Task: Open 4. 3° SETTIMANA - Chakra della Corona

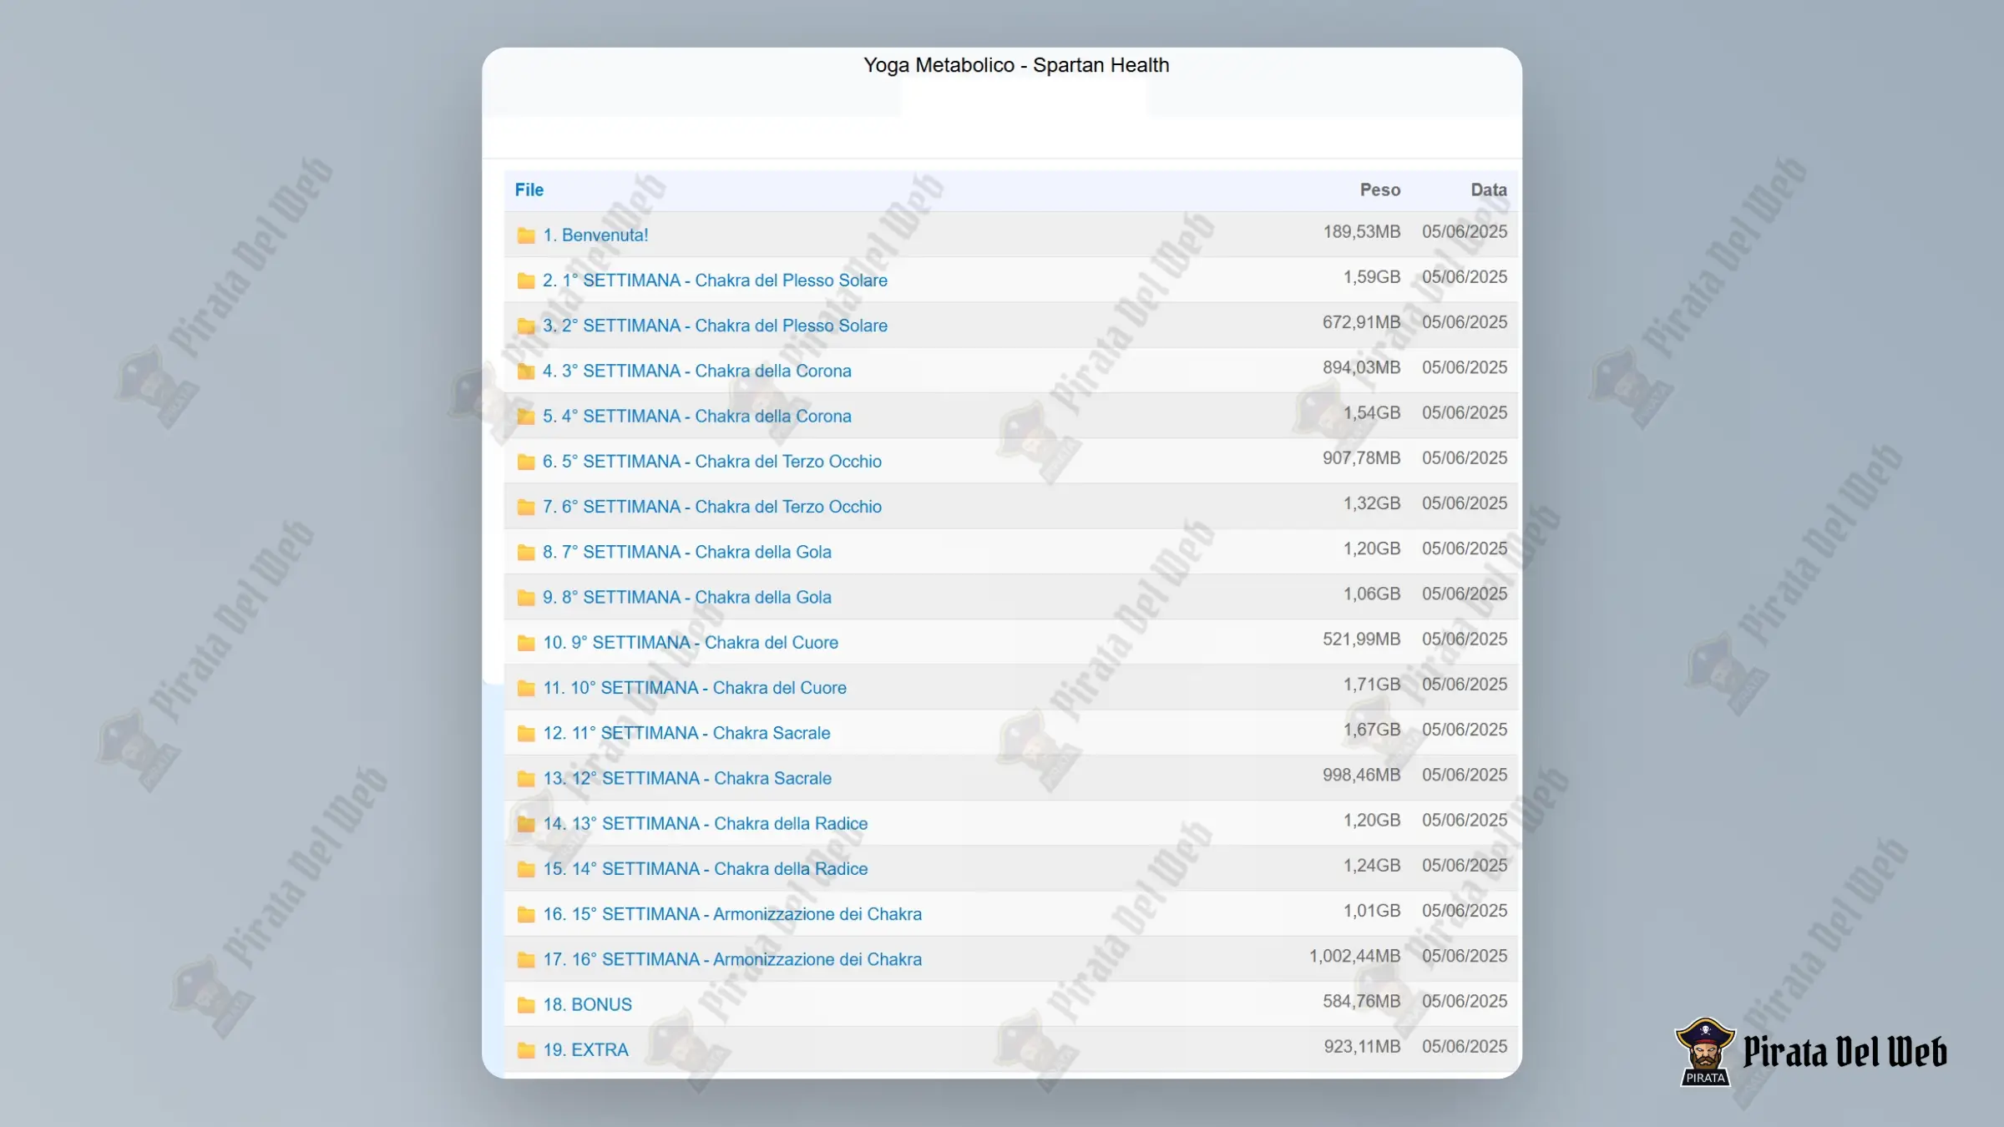Action: pyautogui.click(x=697, y=371)
